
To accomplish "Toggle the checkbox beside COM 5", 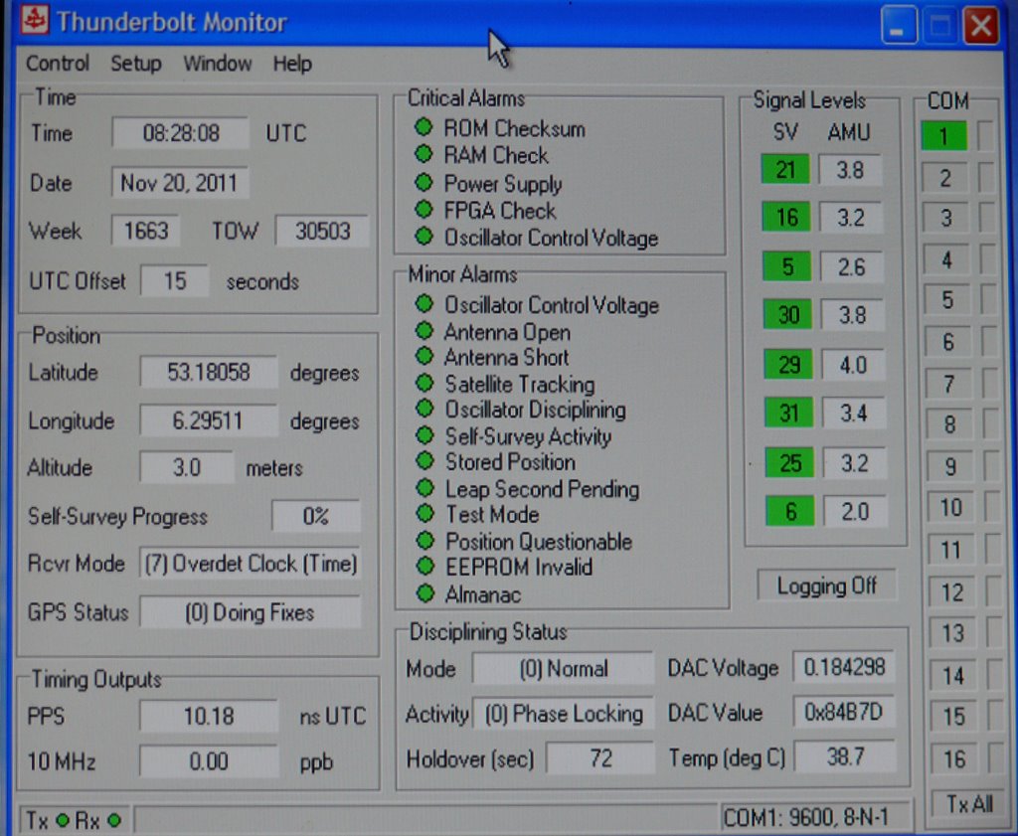I will point(989,300).
